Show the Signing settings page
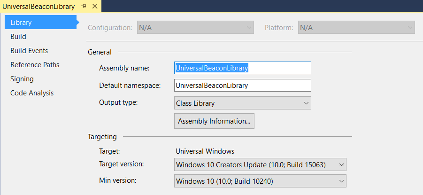 [x=22, y=79]
